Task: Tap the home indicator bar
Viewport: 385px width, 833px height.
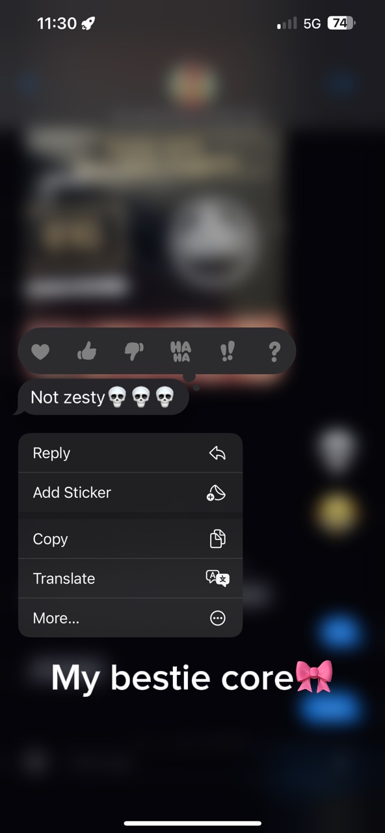Action: (192, 823)
